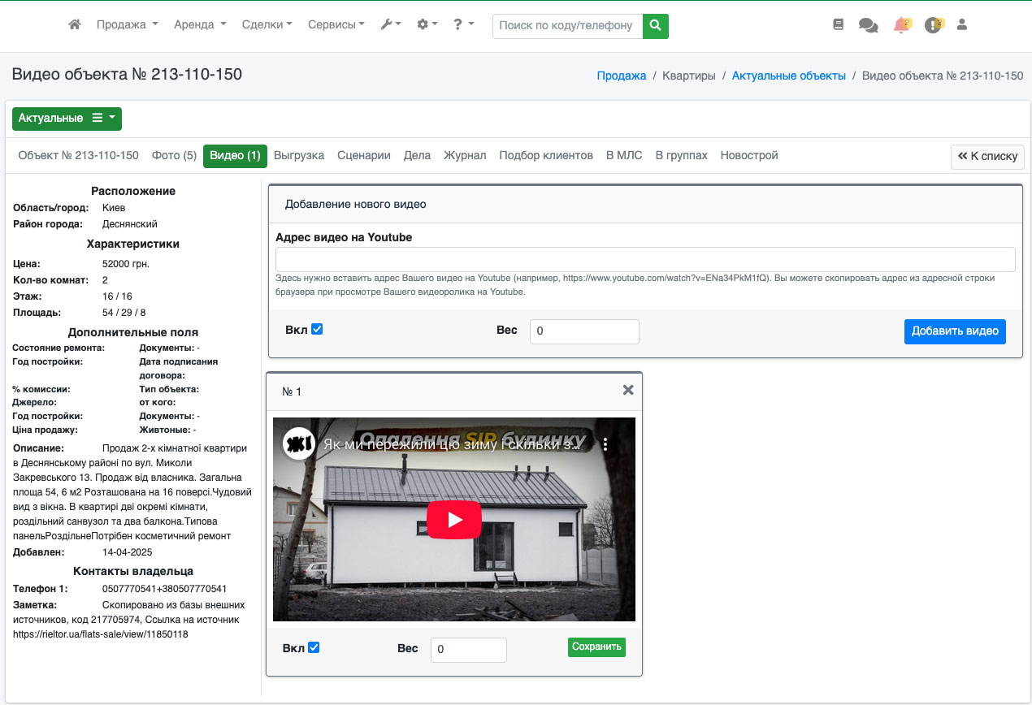Click the Добавить видео button
This screenshot has width=1032, height=705.
pos(954,331)
